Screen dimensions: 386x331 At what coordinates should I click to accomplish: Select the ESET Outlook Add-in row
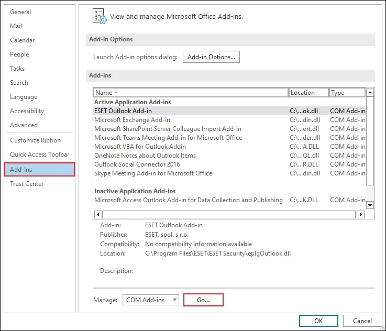tap(229, 111)
